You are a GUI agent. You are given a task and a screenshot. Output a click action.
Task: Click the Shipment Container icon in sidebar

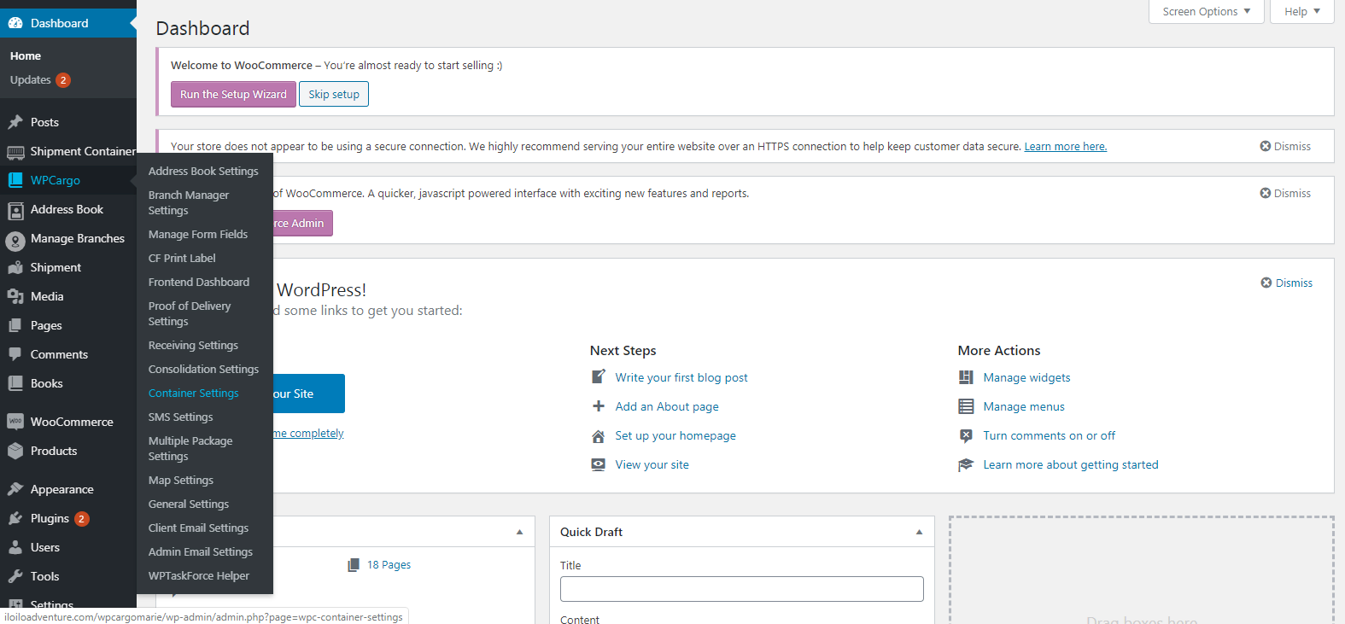(x=15, y=152)
